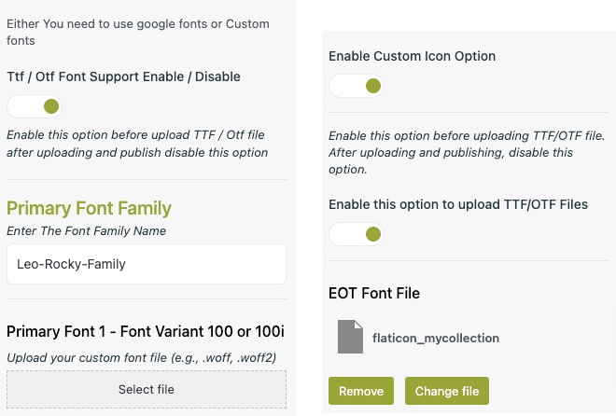Toggle the Ttf / Otf Font Support switch

[x=39, y=106]
